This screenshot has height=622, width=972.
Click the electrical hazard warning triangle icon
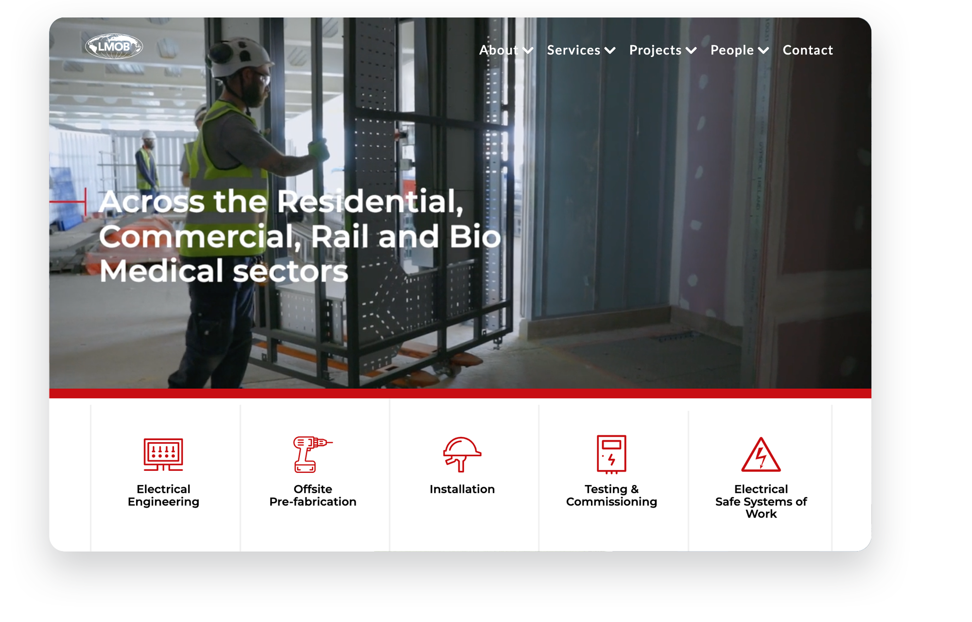tap(761, 455)
